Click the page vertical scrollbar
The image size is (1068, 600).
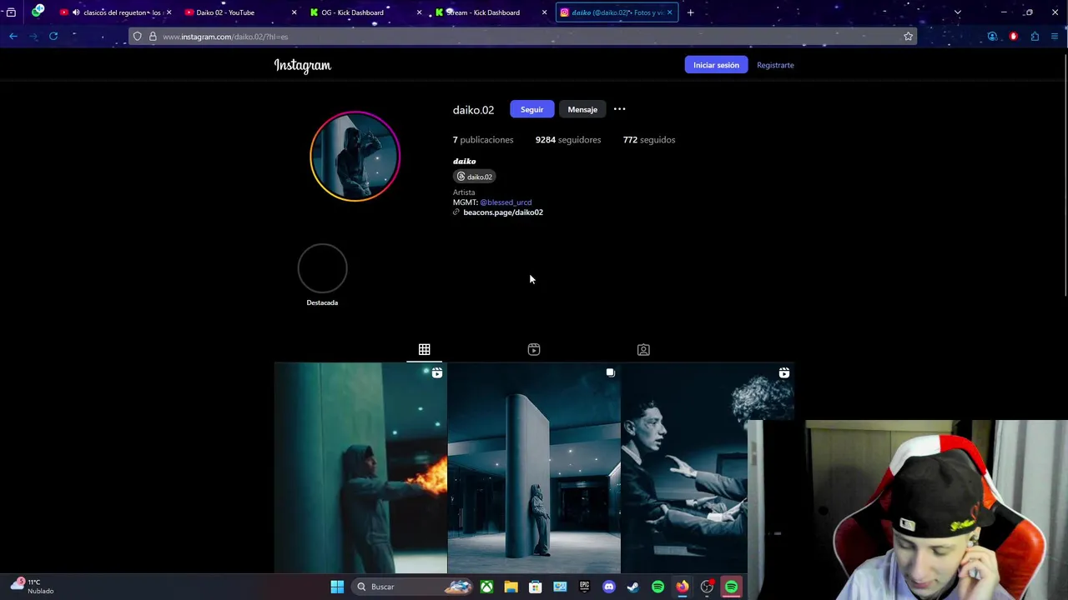[x=1065, y=175]
